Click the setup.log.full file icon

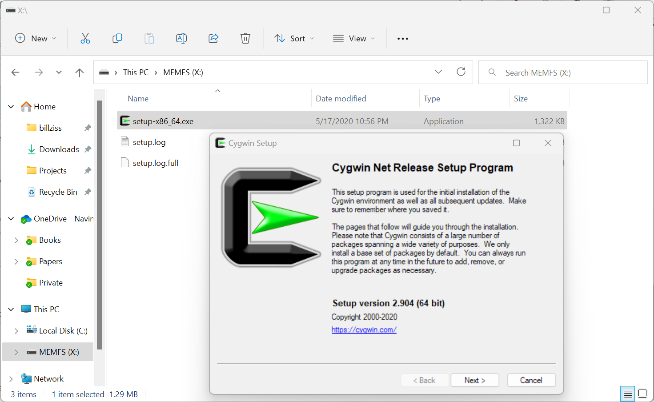125,163
